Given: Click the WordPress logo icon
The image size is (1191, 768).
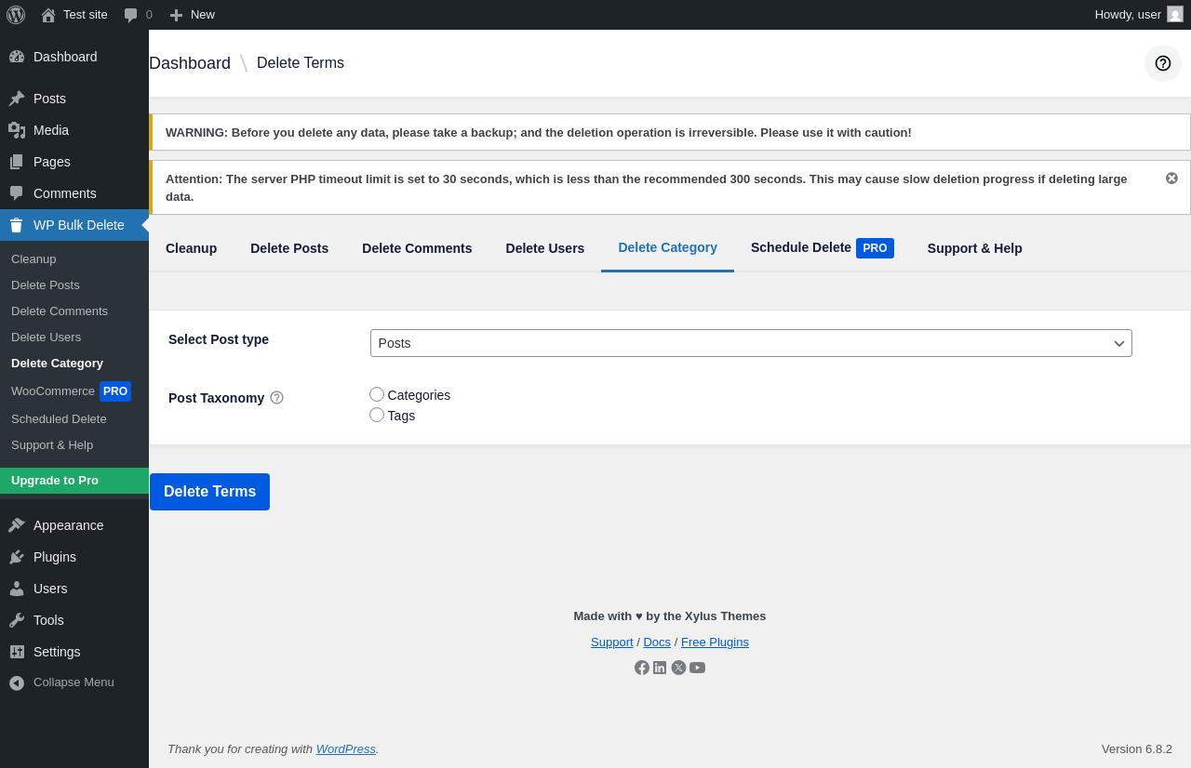Looking at the screenshot, I should tap(16, 15).
